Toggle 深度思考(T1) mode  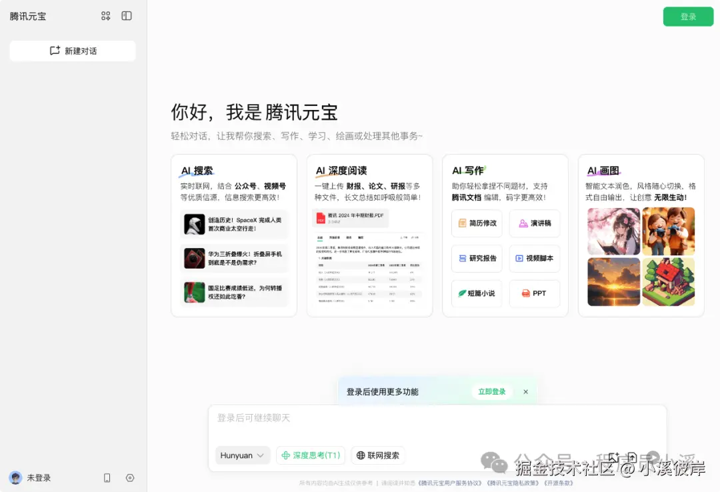[311, 455]
